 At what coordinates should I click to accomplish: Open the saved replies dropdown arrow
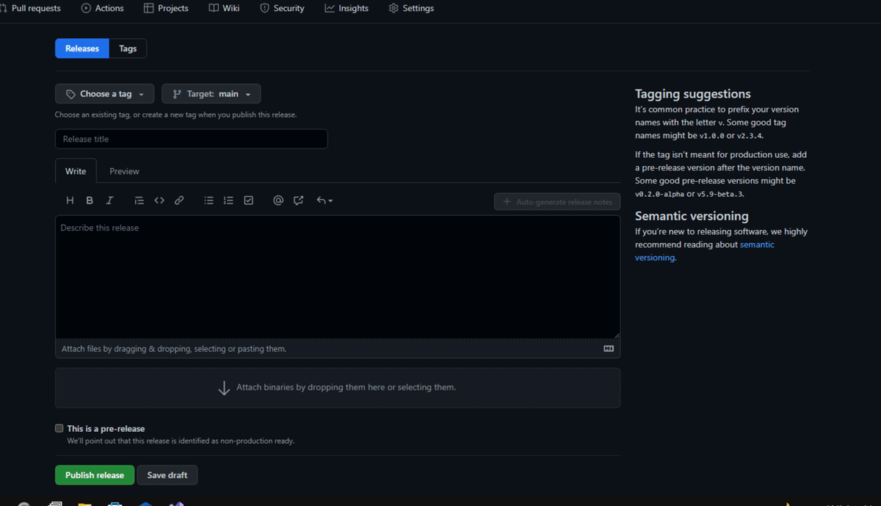point(325,200)
